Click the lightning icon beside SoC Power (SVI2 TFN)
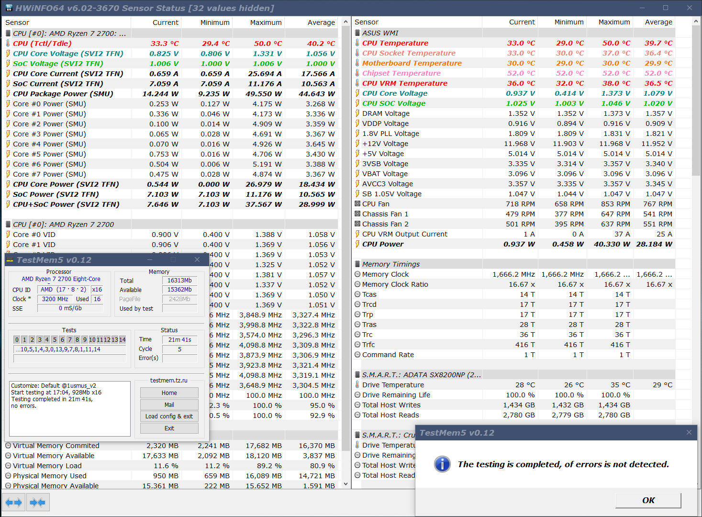The width and height of the screenshot is (702, 517). click(8, 194)
